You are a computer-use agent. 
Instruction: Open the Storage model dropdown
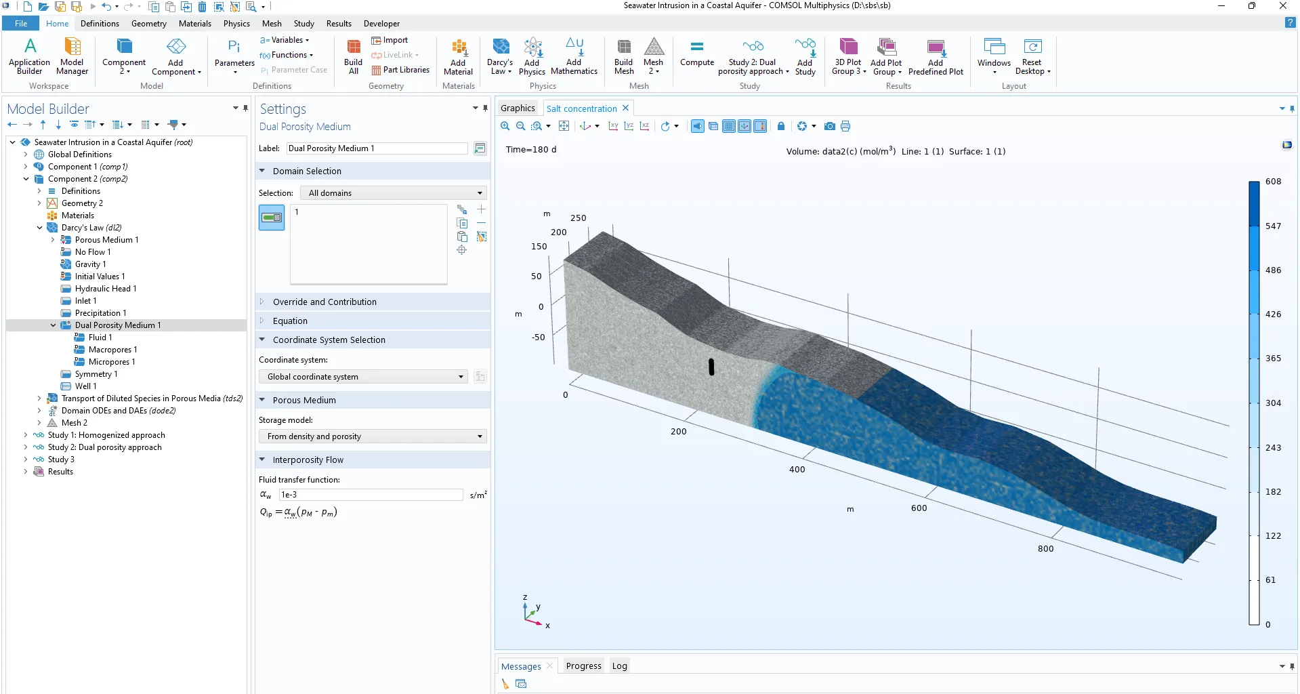(x=373, y=436)
